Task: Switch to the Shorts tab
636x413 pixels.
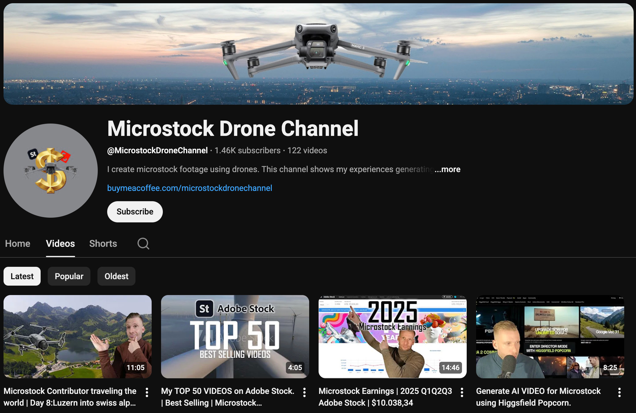Action: [x=103, y=244]
